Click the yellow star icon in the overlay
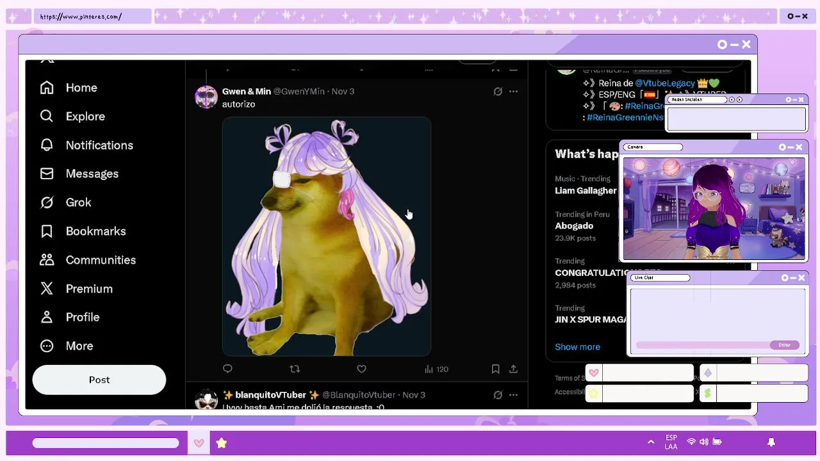This screenshot has height=461, width=820. 594,393
